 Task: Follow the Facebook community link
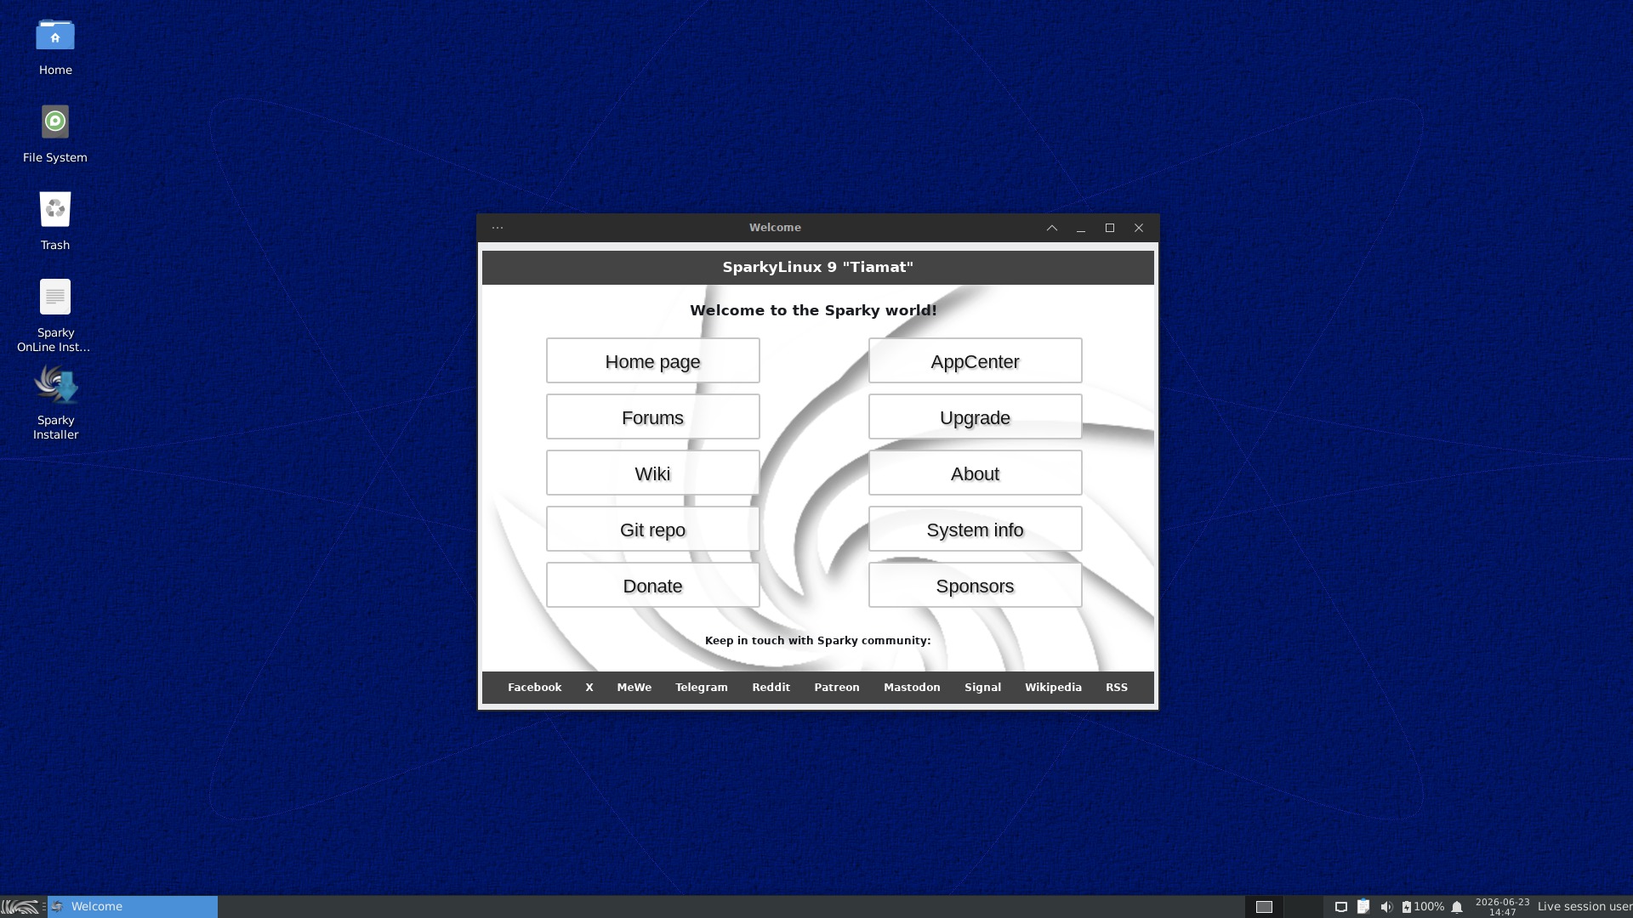(x=535, y=688)
